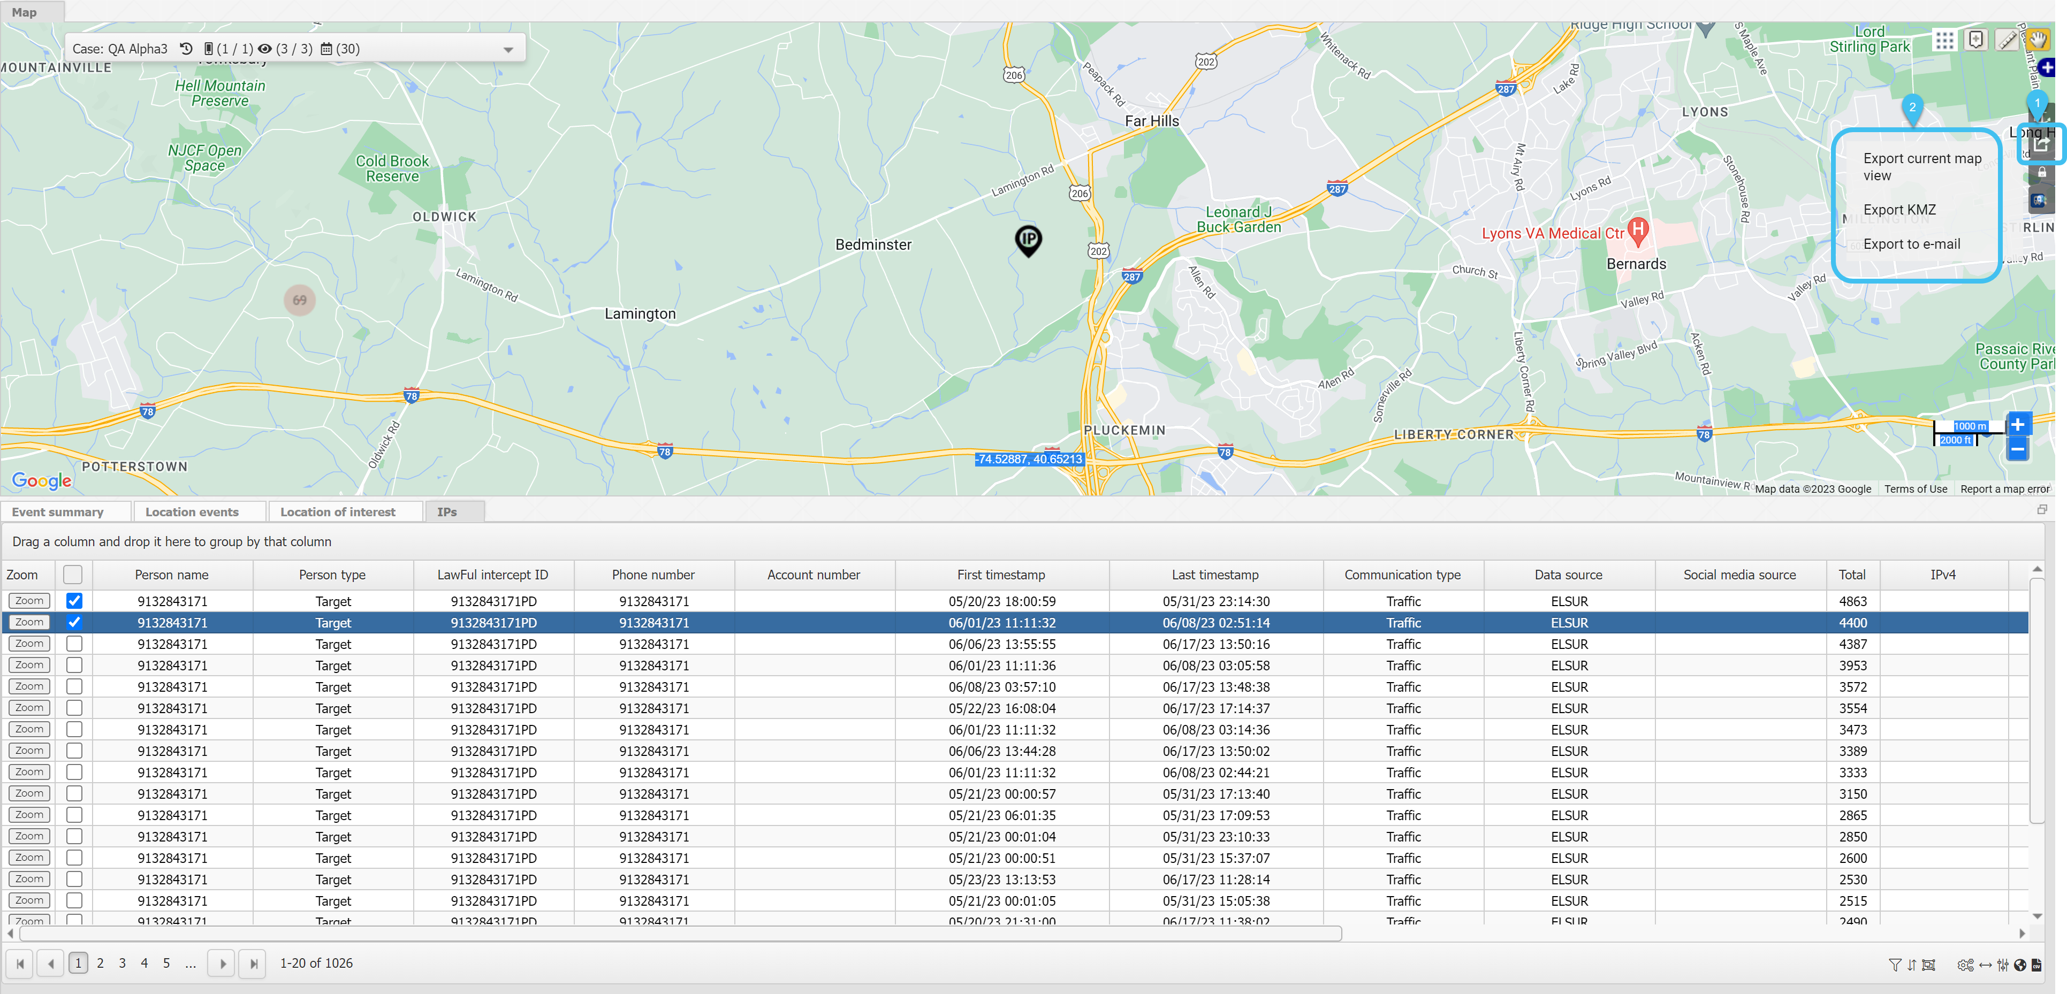Click map zoom in plus control
The image size is (2067, 994).
[2017, 425]
